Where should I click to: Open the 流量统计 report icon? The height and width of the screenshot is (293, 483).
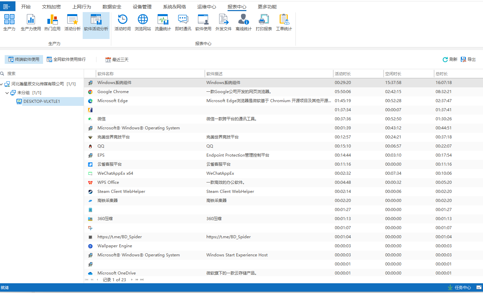point(163,23)
